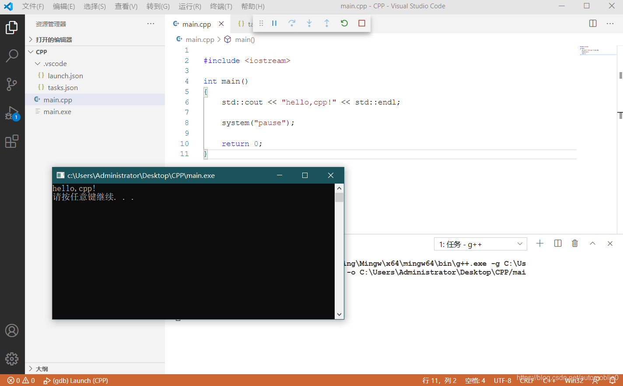Click 行 11, 列 2 cursor position
The width and height of the screenshot is (623, 386).
[x=439, y=380]
